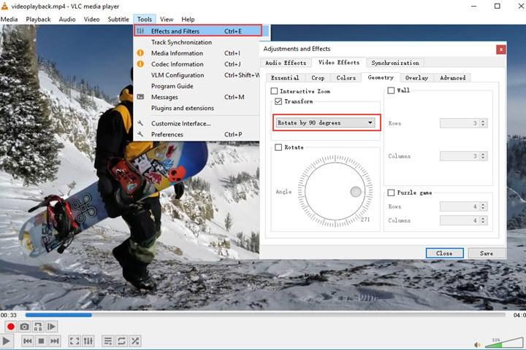526x350 pixels.
Task: Click the rotation Angle dial knob
Action: click(356, 192)
